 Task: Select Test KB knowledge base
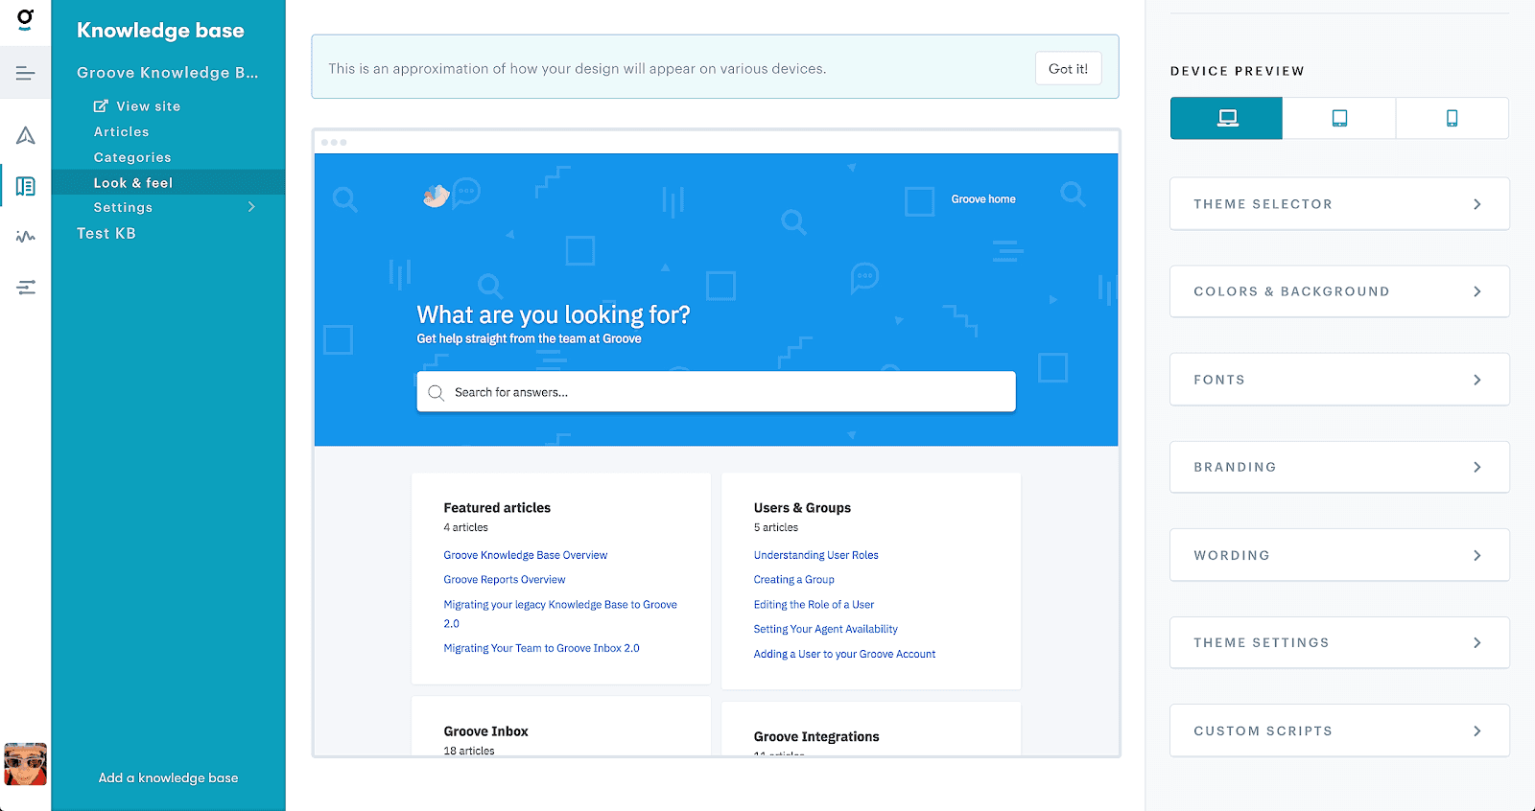[x=106, y=233]
